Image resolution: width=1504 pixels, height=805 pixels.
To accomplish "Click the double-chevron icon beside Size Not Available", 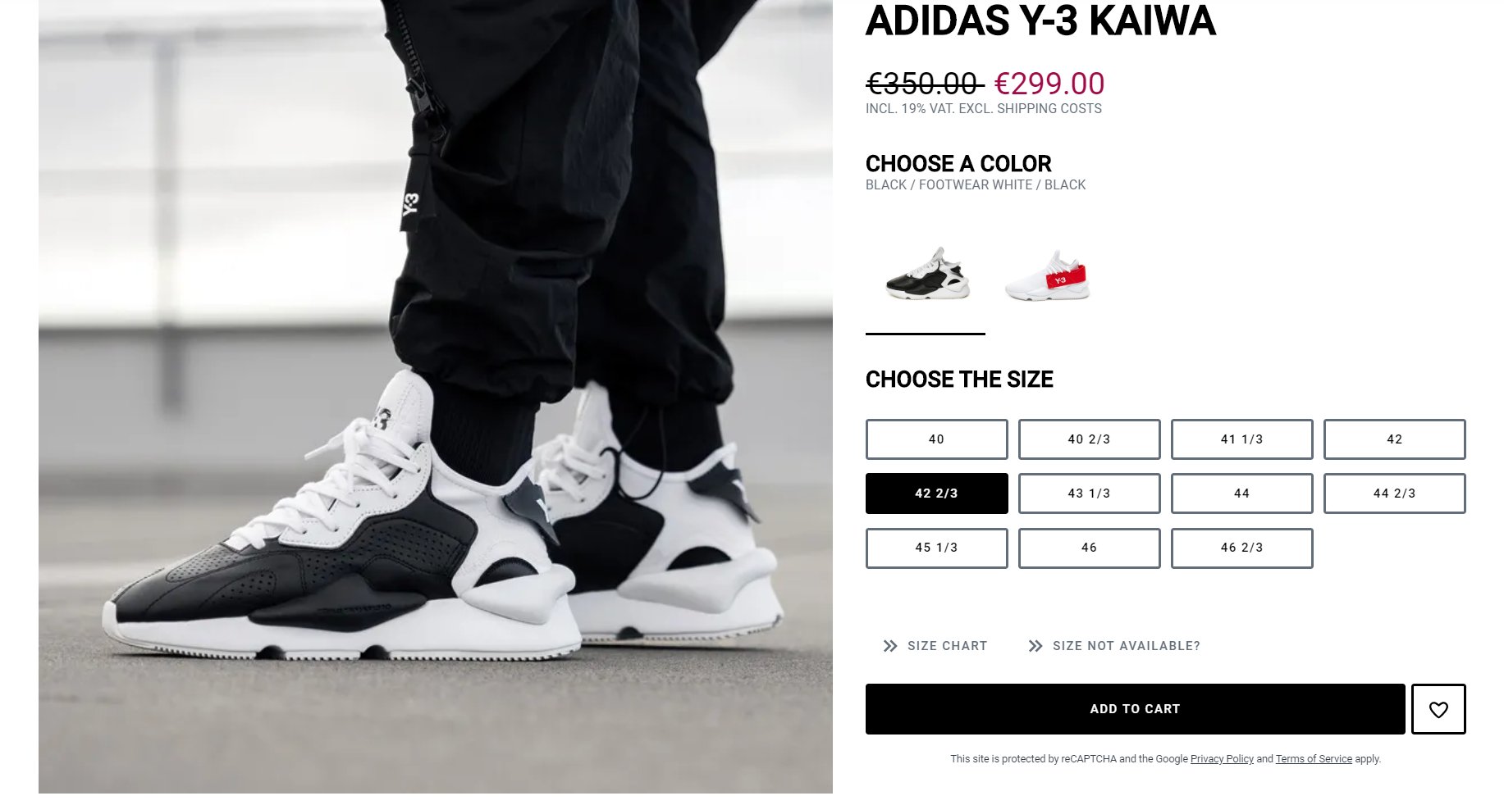I will click(1035, 646).
